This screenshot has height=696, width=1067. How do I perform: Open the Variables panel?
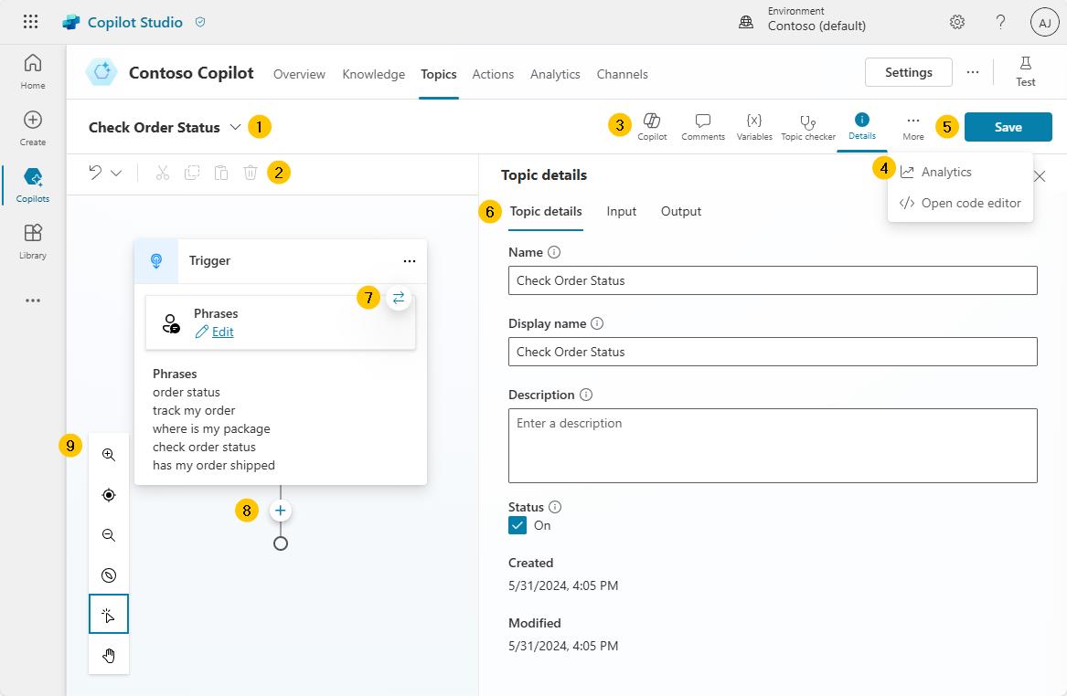753,126
